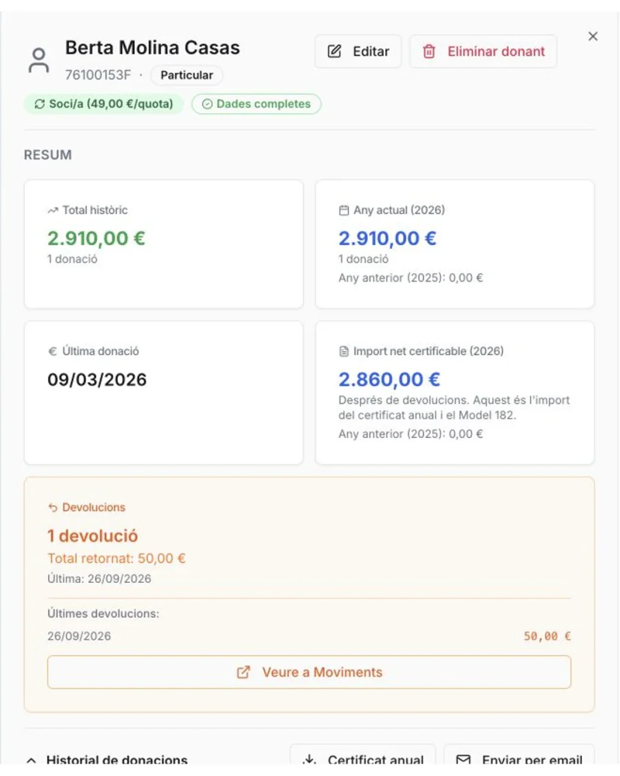The image size is (620, 776).
Task: Click the Eliminar donant button
Action: pos(483,51)
